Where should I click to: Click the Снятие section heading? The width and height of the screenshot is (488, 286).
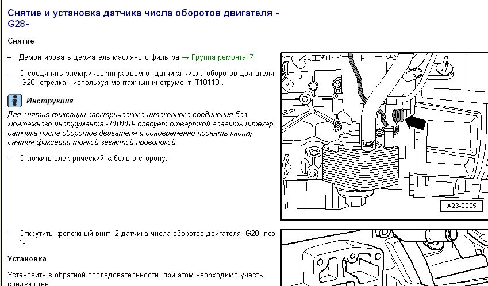(21, 41)
